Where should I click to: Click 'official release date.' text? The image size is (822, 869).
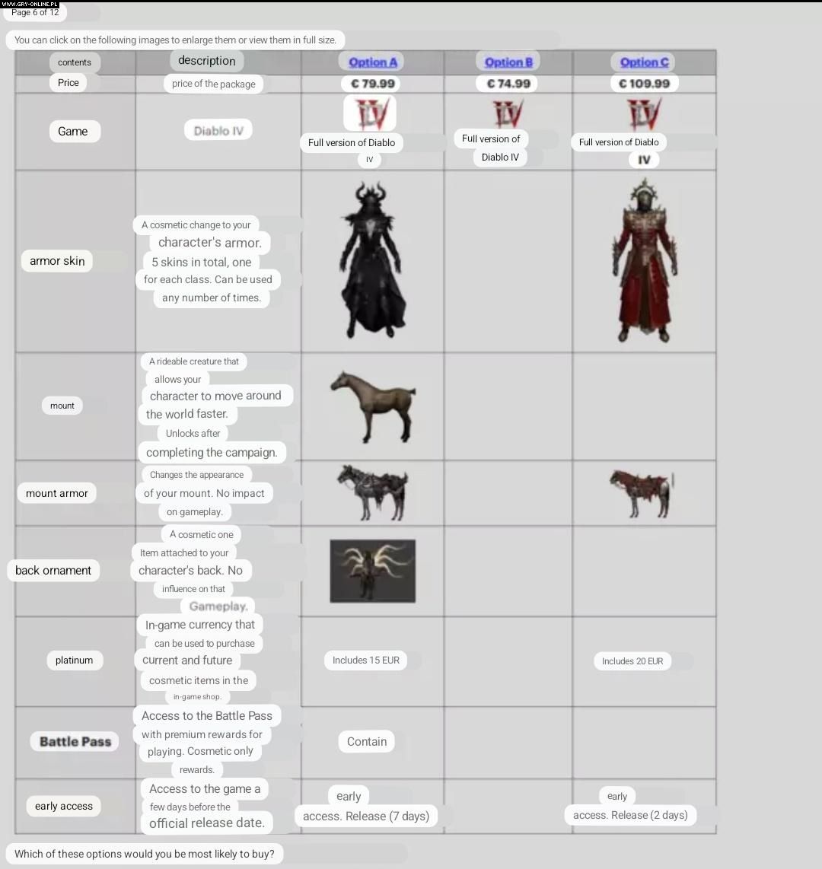click(207, 823)
